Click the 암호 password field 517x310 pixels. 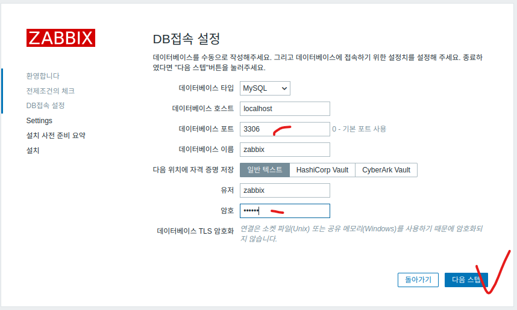click(284, 211)
